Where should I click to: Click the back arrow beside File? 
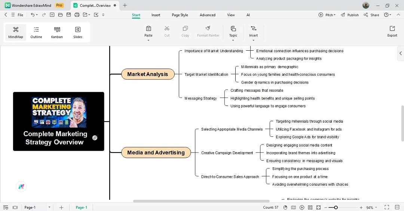point(6,15)
